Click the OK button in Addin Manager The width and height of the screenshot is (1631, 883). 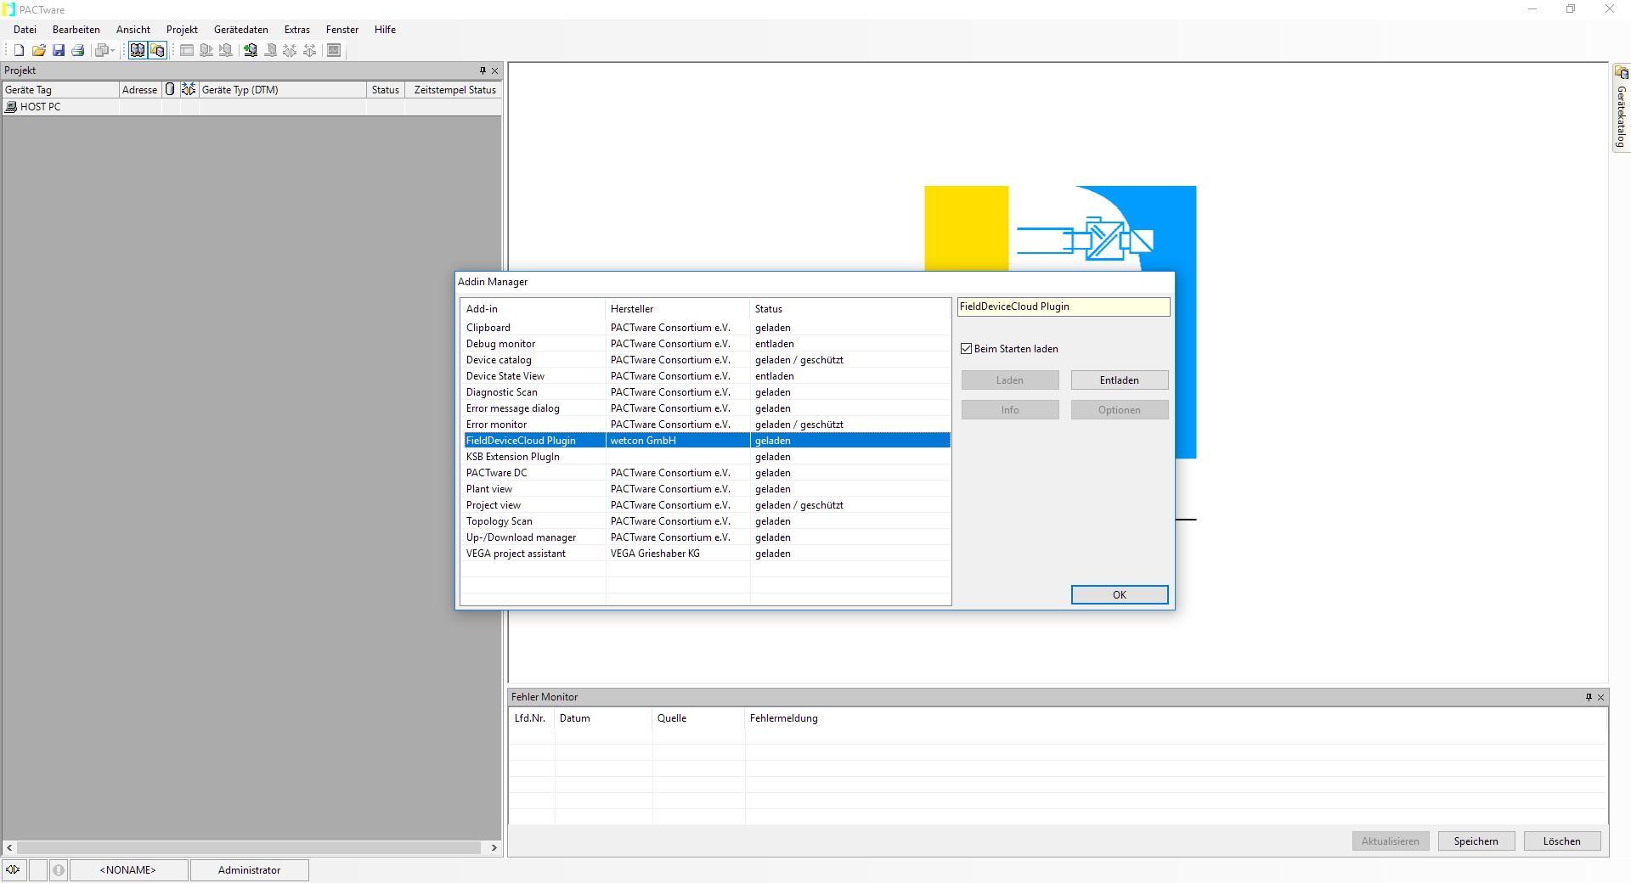click(x=1120, y=595)
